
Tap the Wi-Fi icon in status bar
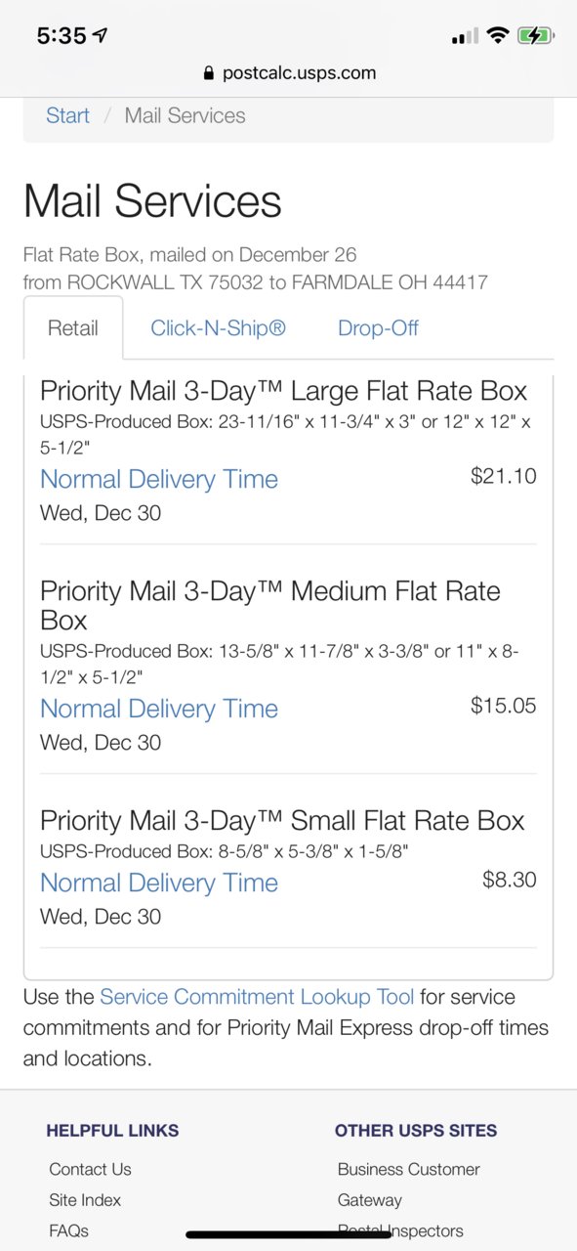click(498, 36)
